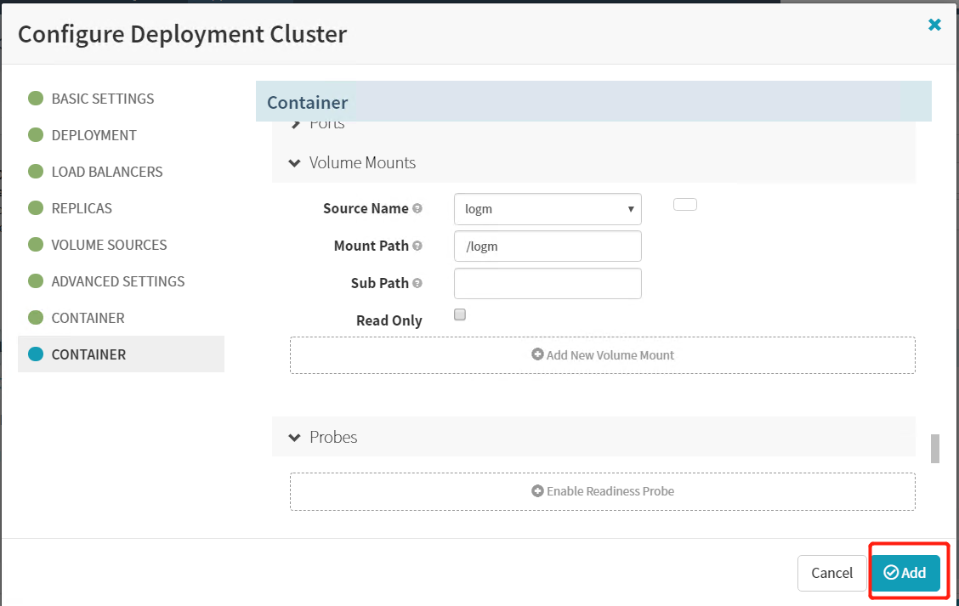Click Enable Readiness Probe
Image resolution: width=959 pixels, height=606 pixels.
tap(602, 491)
